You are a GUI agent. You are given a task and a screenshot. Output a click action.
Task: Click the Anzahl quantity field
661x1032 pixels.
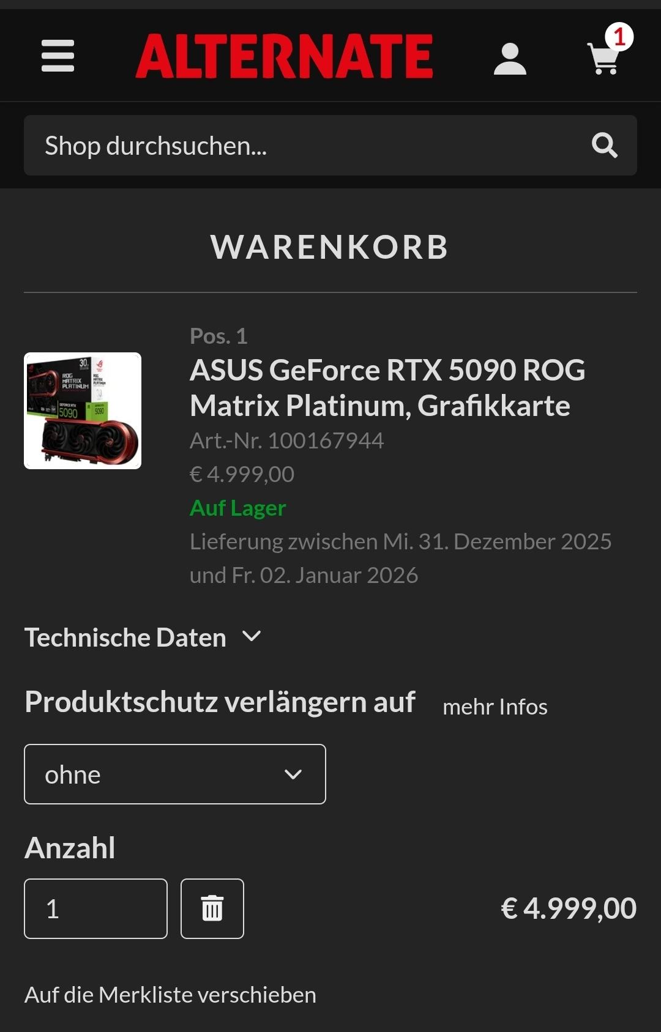(95, 908)
